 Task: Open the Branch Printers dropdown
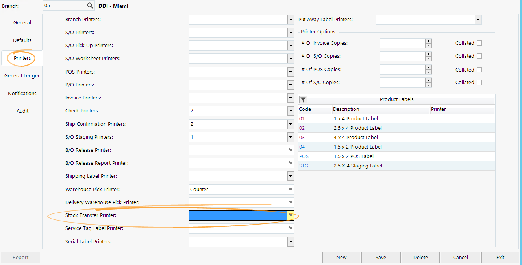(x=290, y=19)
